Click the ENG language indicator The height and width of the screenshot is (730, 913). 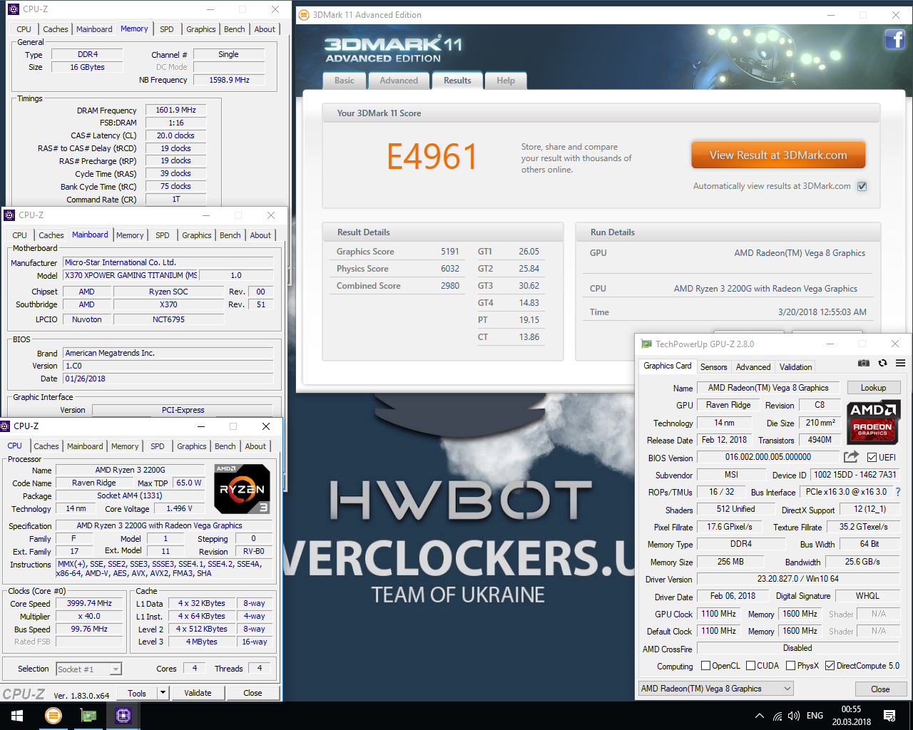click(x=815, y=716)
